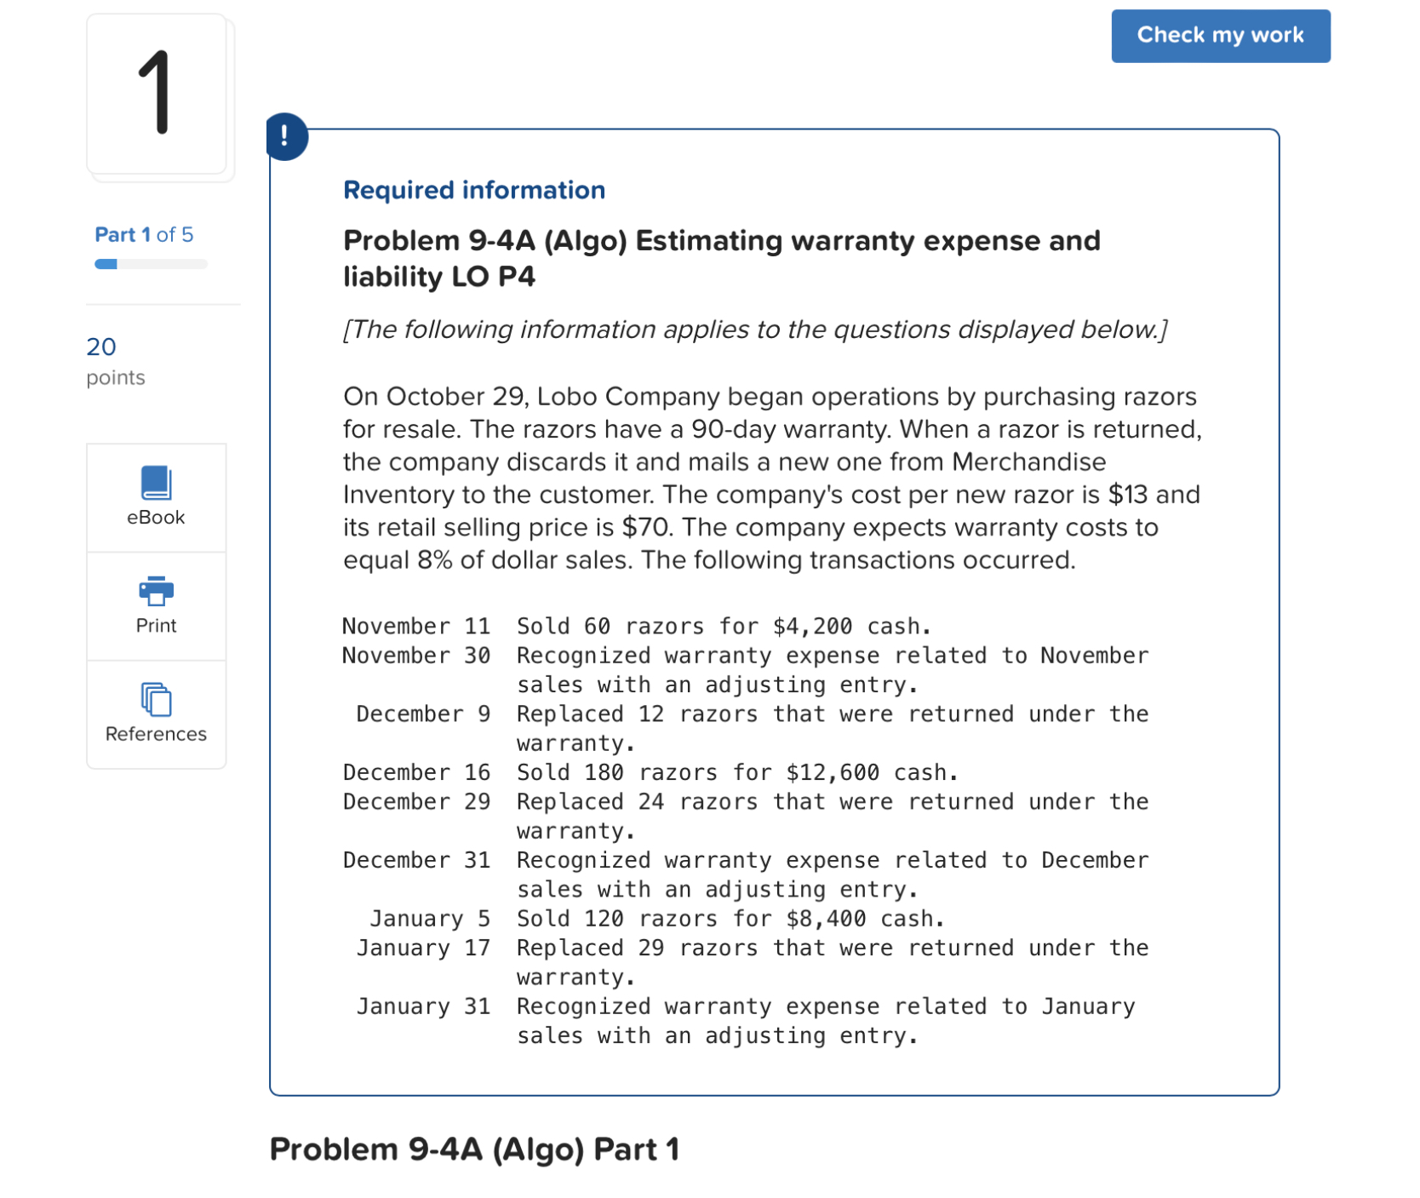Click the stacked pages References icon
The width and height of the screenshot is (1420, 1198).
(155, 701)
